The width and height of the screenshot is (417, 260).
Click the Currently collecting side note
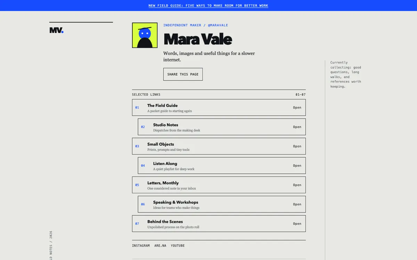(346, 75)
